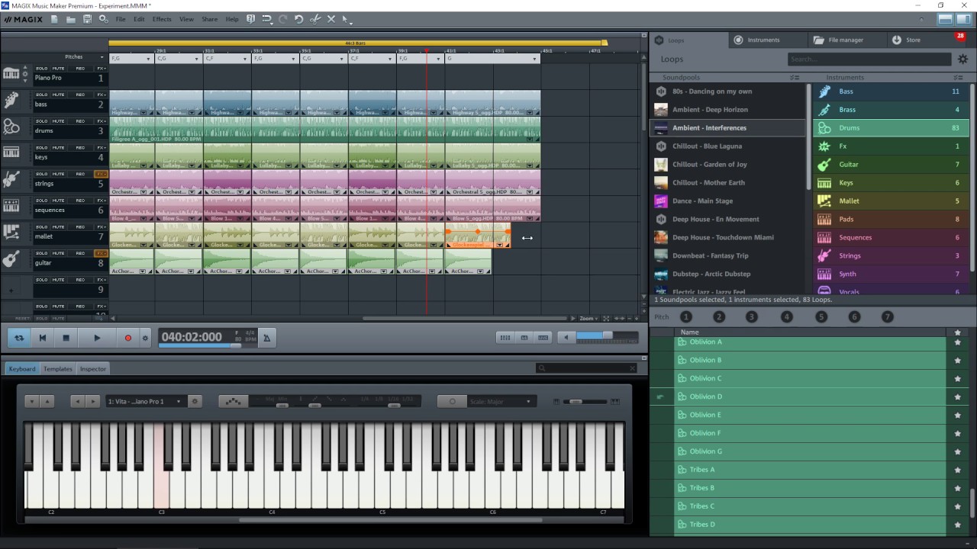Open the Effects menu
This screenshot has width=977, height=549.
coord(162,19)
